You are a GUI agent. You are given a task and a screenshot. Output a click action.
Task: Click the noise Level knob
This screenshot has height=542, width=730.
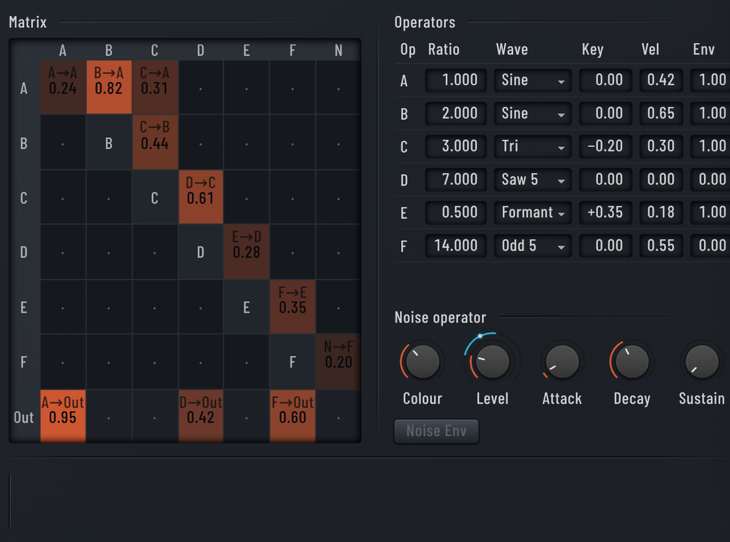pyautogui.click(x=492, y=362)
